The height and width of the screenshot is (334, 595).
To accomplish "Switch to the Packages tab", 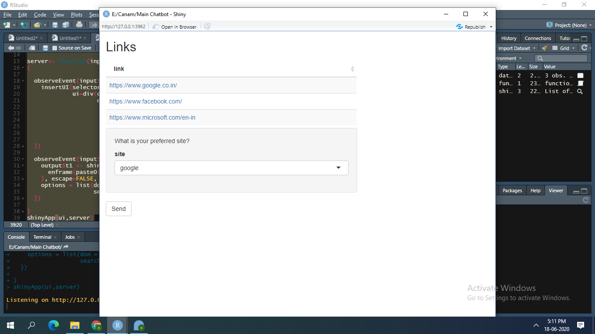I will 512,190.
